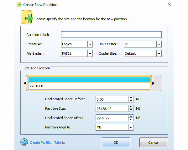Click the left partition resize arrow handle

click(x=25, y=83)
